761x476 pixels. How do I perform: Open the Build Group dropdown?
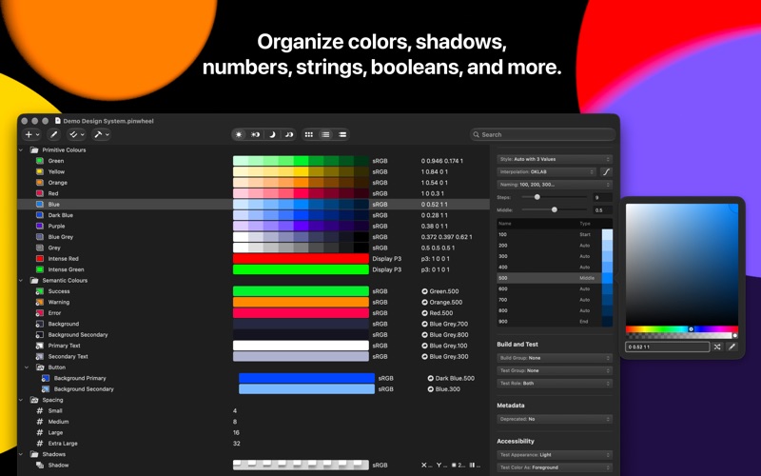pos(555,358)
